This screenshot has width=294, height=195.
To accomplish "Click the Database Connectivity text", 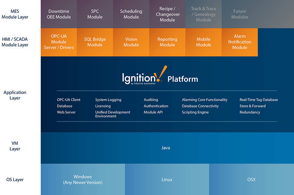I will (200, 106).
